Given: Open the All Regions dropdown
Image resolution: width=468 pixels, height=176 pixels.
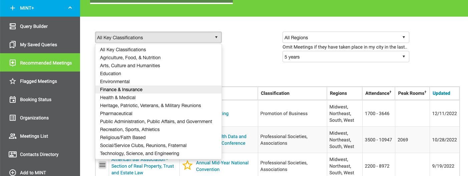Looking at the screenshot, I should click(x=346, y=38).
